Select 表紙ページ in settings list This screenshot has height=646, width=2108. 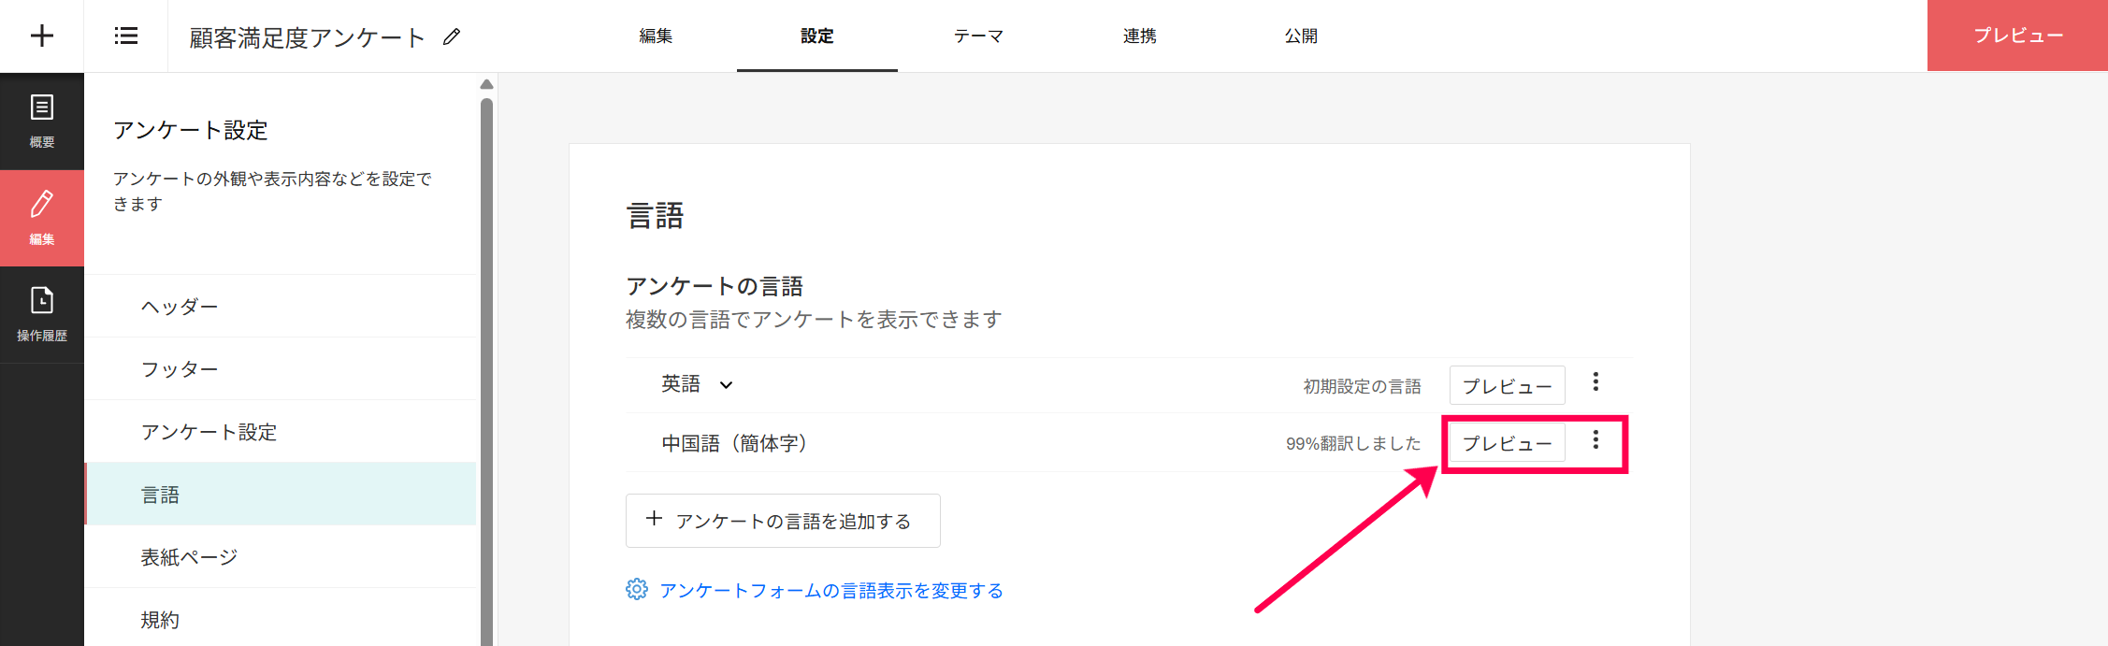(x=189, y=557)
